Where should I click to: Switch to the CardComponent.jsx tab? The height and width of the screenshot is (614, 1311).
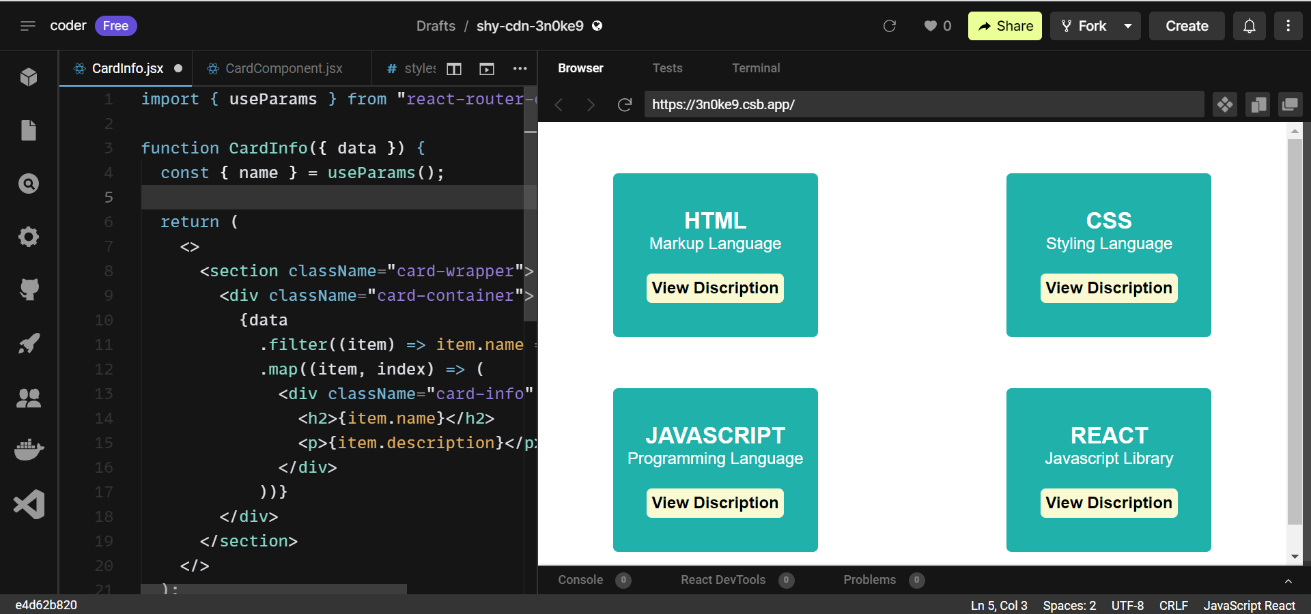point(283,69)
